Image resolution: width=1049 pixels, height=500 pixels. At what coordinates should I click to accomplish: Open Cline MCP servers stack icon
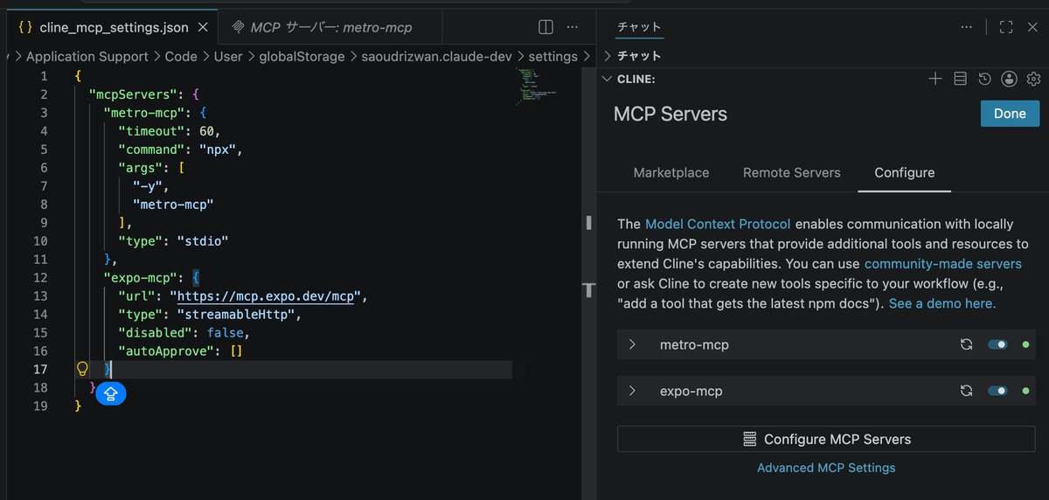[x=960, y=79]
